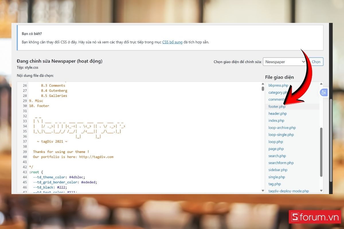
Task: Open the browser translate page icon
Action: (x=323, y=92)
